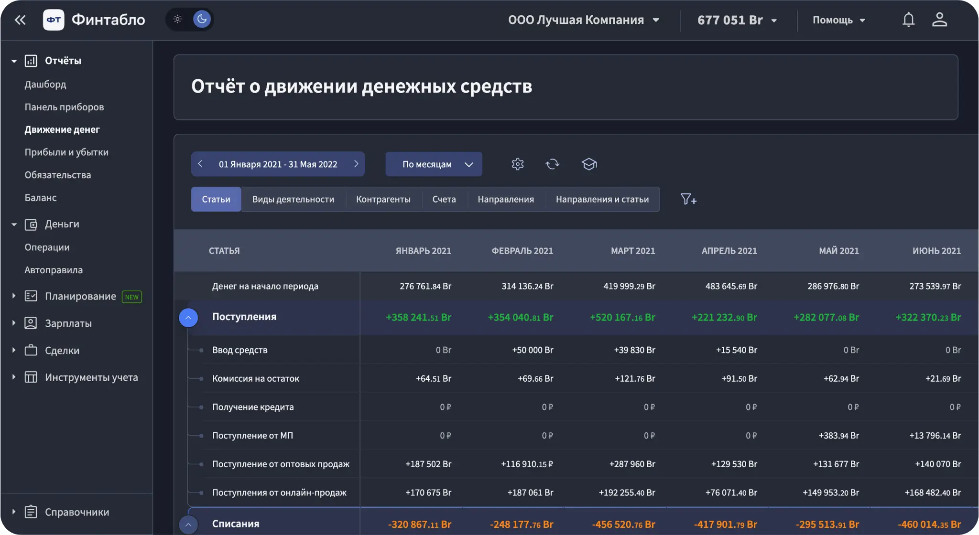Expand the Справочники section arrow
Viewport: 979px width, 535px height.
[x=14, y=512]
